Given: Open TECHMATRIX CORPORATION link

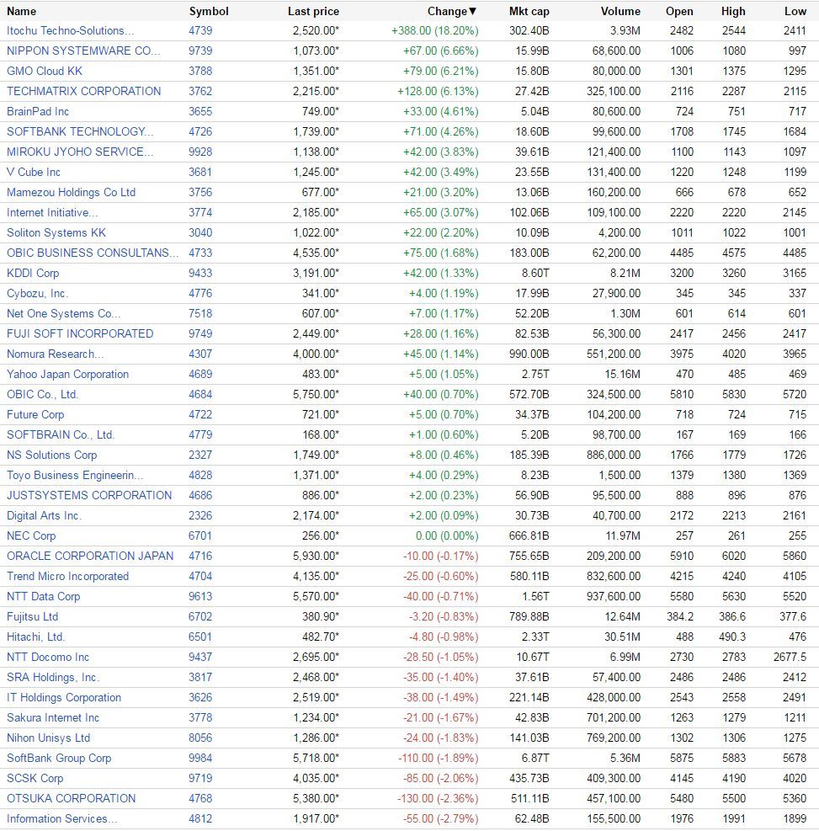Looking at the screenshot, I should (x=83, y=91).
